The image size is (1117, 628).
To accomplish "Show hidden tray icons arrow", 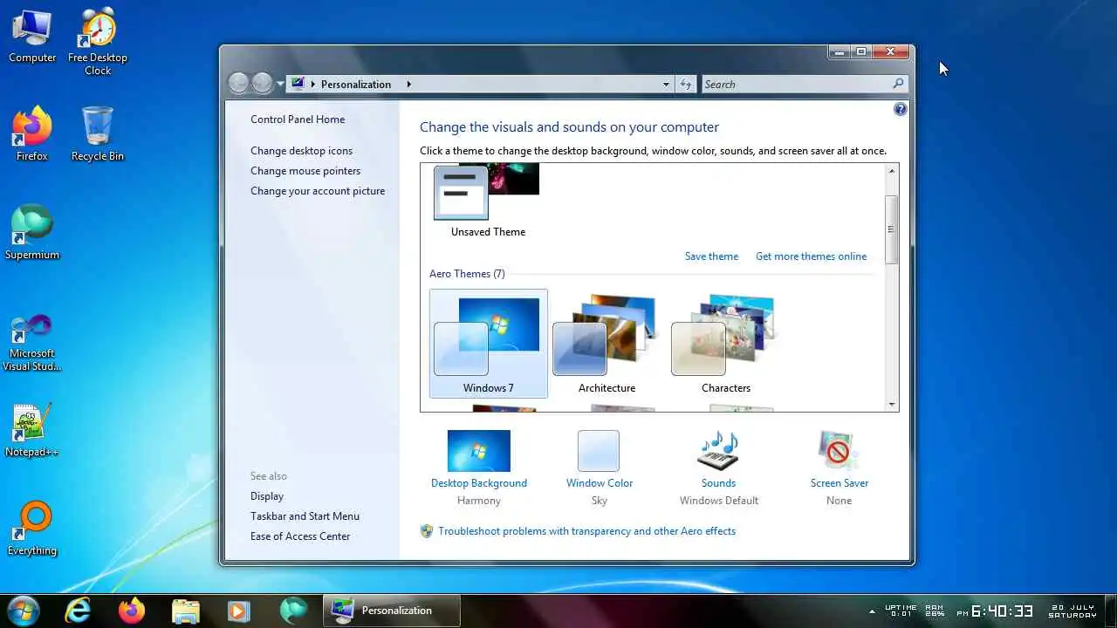I will [x=872, y=611].
